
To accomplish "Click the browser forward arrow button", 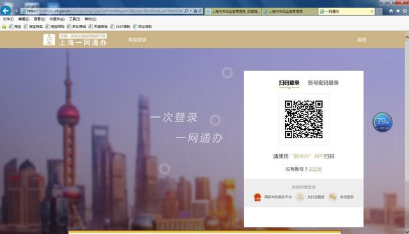I will point(15,11).
